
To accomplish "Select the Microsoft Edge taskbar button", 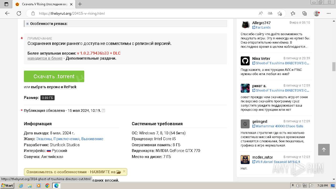I will click(56, 186).
